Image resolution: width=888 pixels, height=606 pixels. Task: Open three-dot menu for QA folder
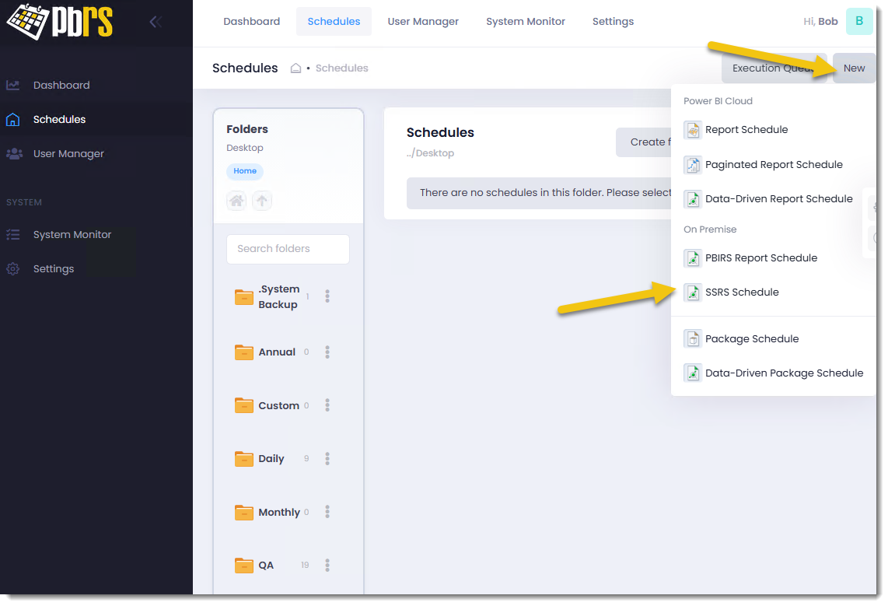coord(327,566)
